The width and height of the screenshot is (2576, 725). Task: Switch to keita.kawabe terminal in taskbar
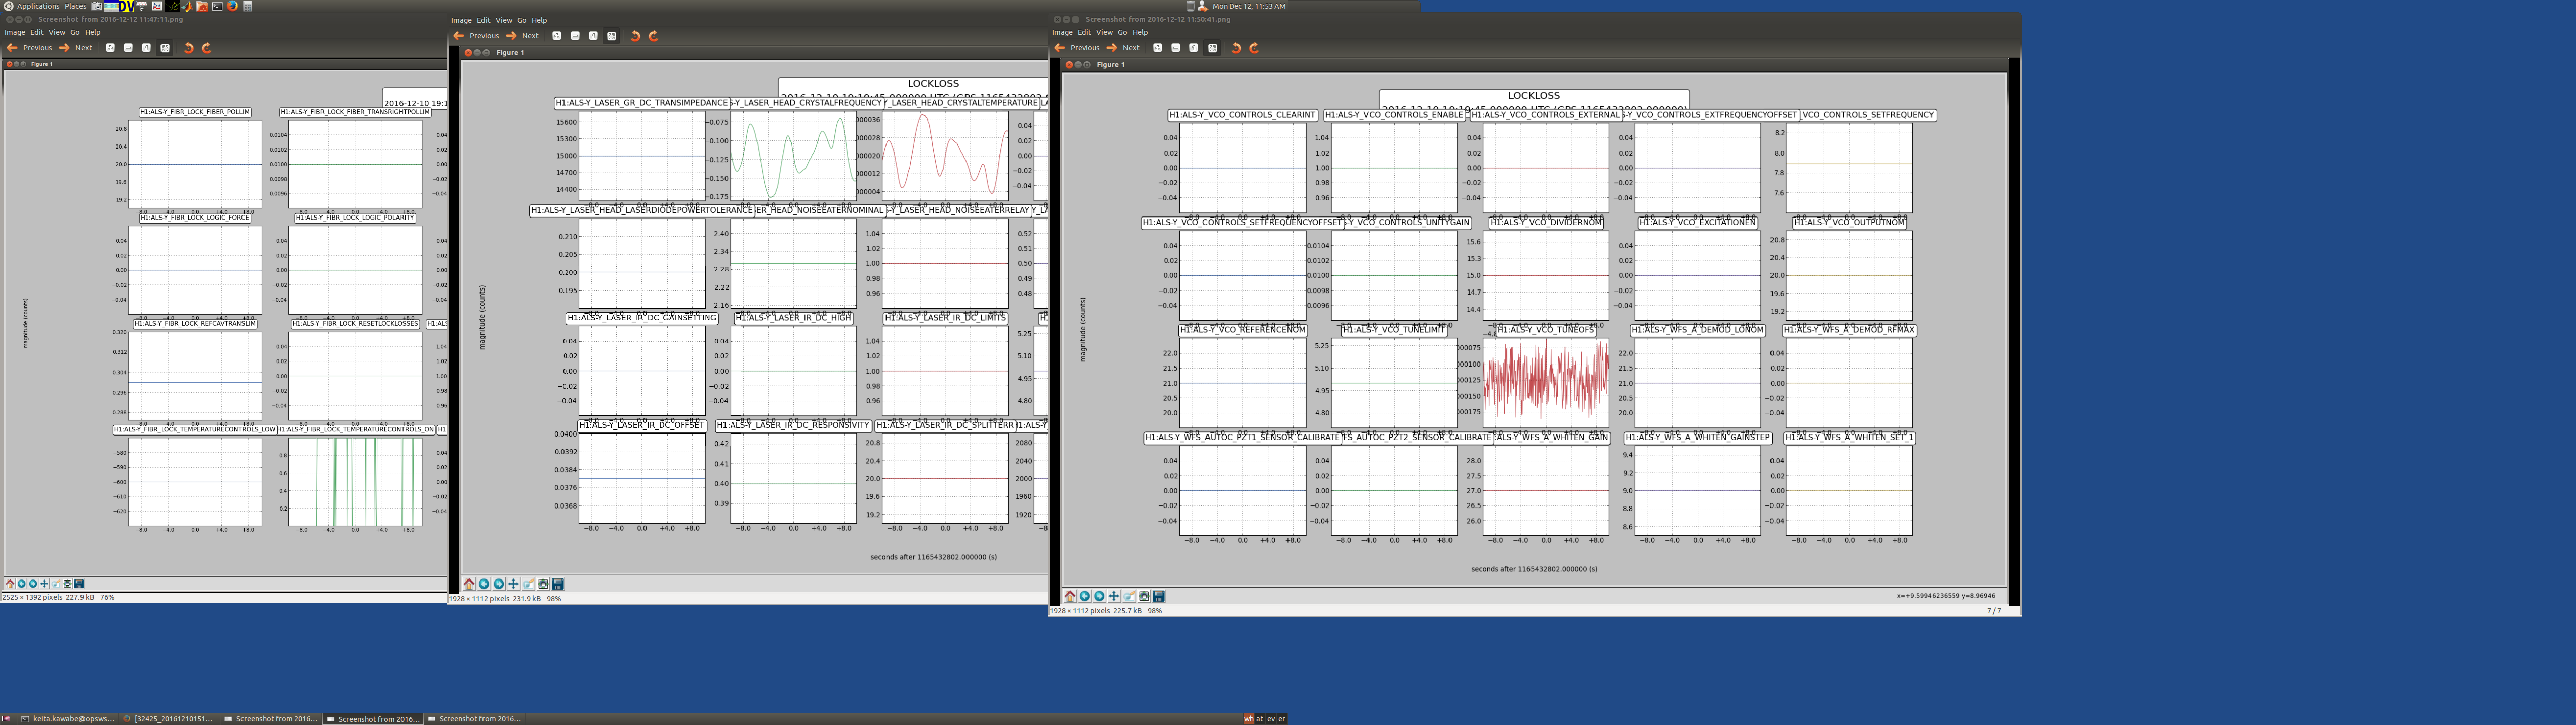pos(67,719)
